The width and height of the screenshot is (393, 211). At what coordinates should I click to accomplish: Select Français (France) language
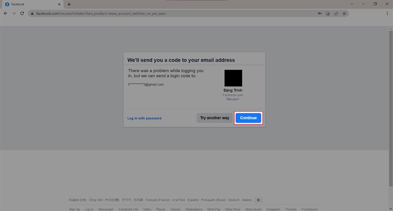point(157,200)
